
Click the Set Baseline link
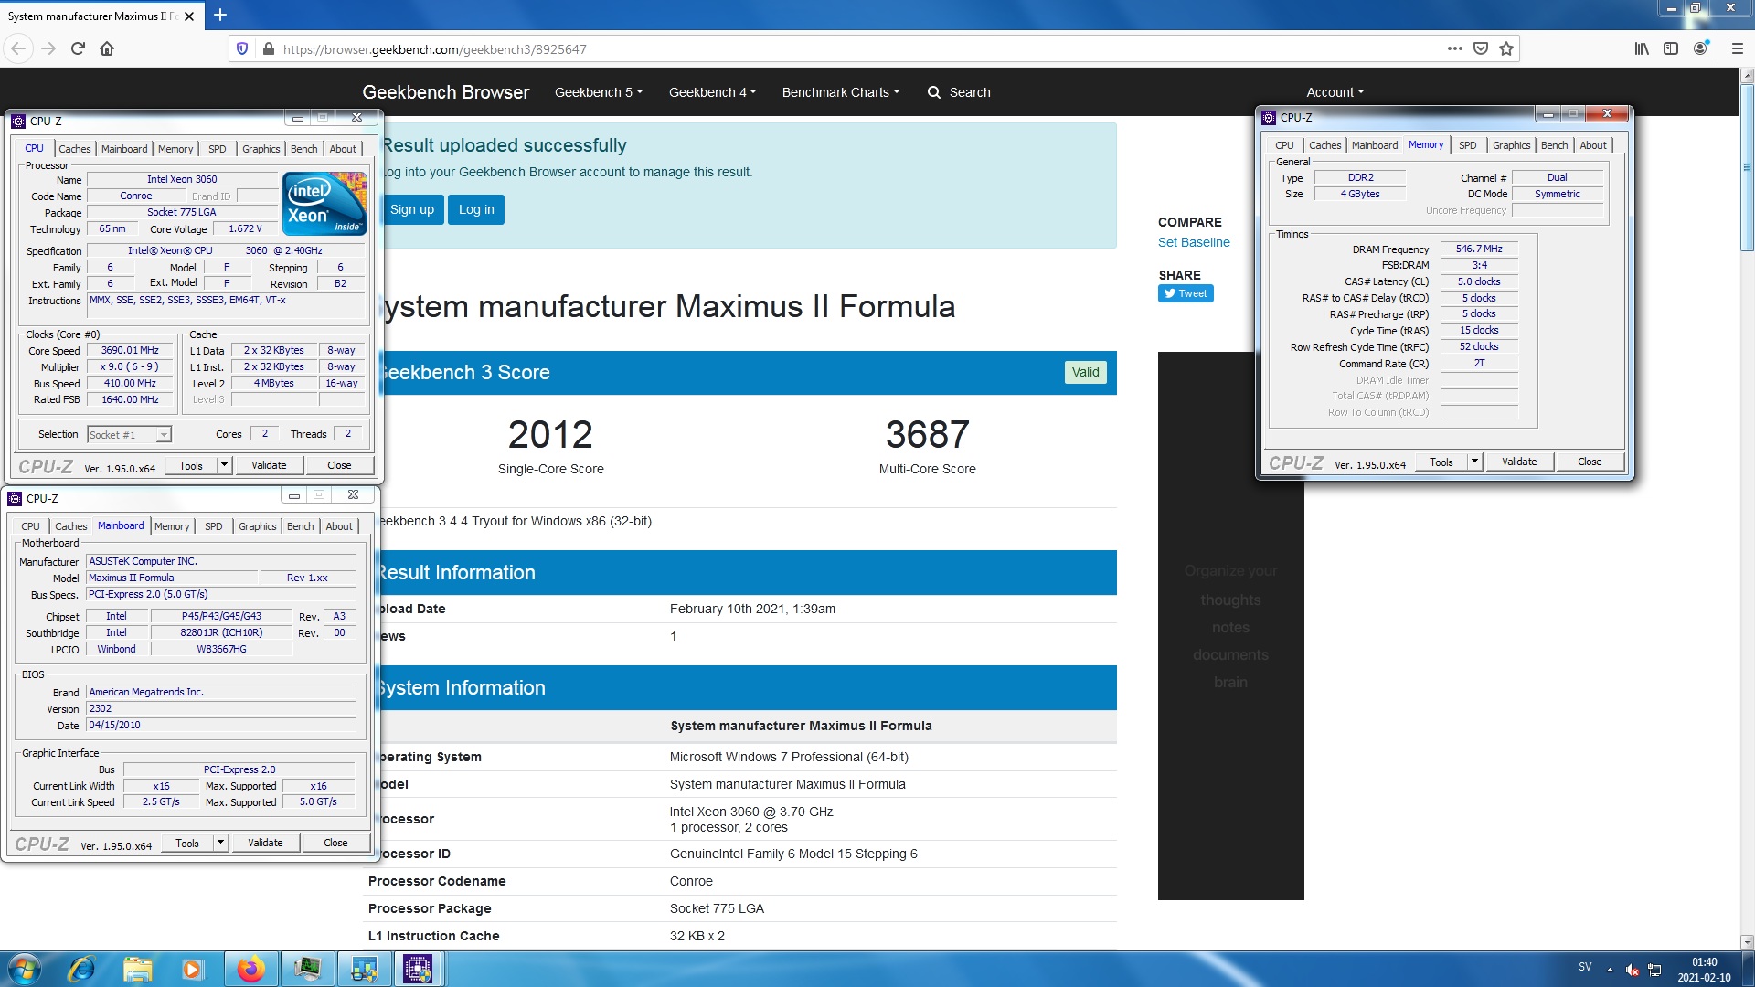1194,242
